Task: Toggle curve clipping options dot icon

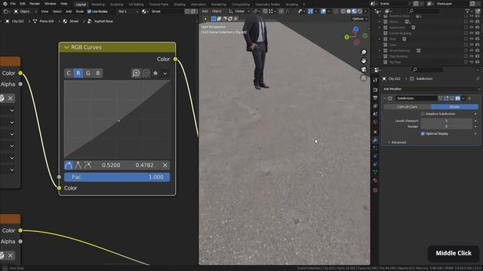Action: pos(155,73)
